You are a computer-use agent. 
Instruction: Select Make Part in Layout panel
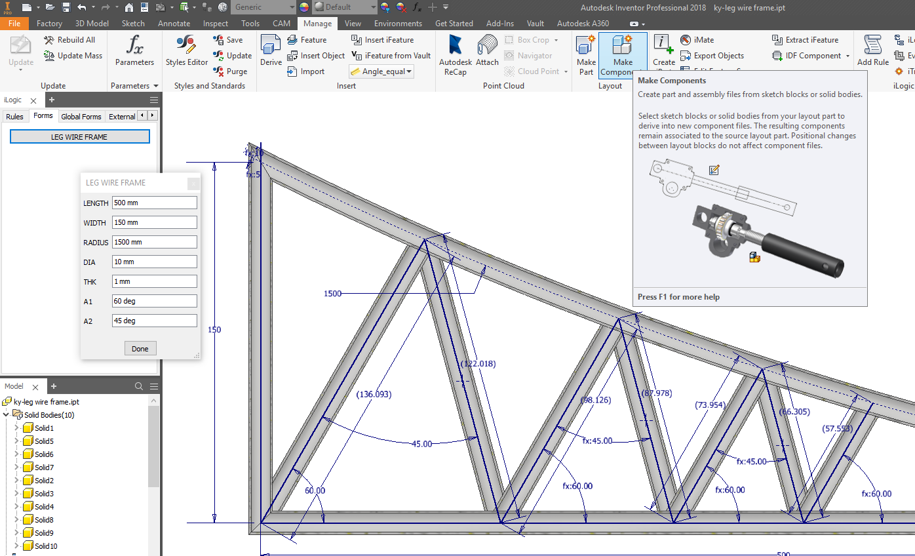585,55
